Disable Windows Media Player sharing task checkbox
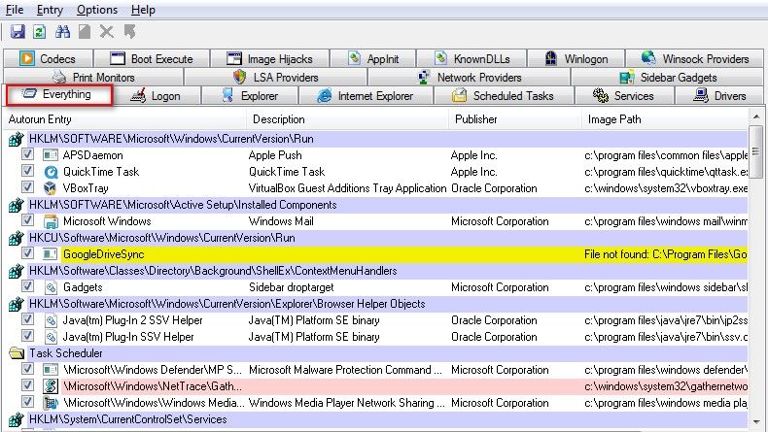 pos(27,402)
